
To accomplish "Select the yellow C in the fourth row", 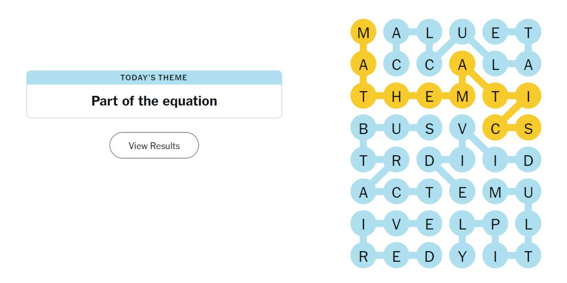I will point(495,128).
